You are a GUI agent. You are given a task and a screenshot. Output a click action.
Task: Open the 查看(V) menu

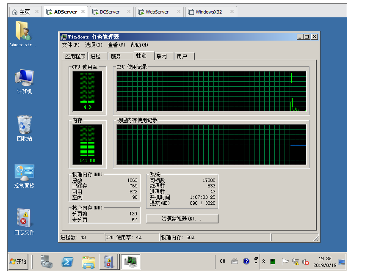coord(116,45)
